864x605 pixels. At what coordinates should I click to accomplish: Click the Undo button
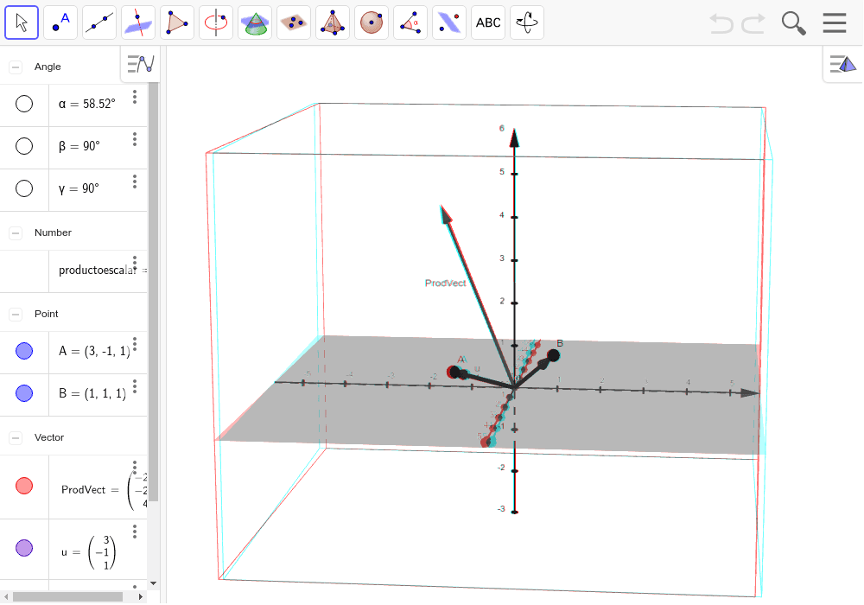point(721,23)
